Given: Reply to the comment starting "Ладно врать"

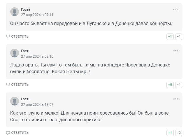Looking at the screenshot, I should coord(17,85).
